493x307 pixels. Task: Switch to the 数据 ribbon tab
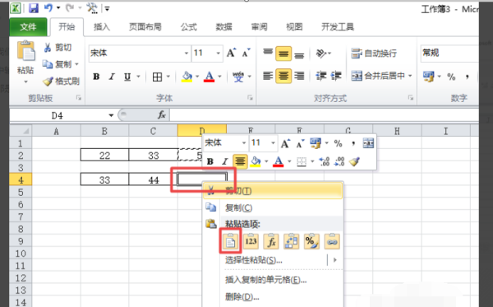click(x=223, y=27)
